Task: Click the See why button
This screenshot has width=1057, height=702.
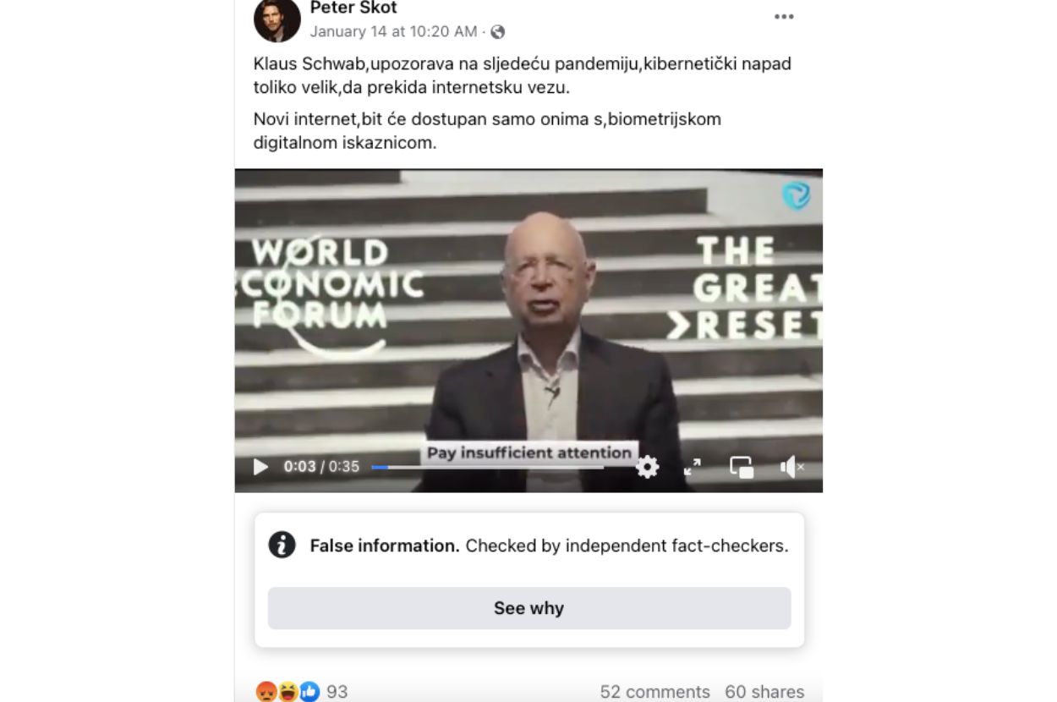Action: coord(529,608)
